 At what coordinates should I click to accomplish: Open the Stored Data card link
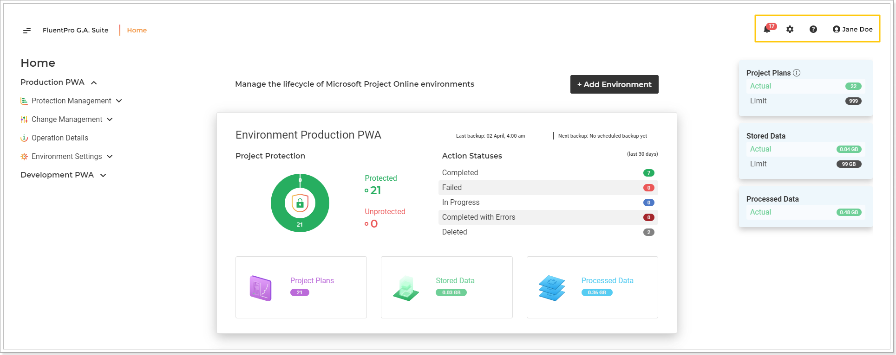click(455, 280)
